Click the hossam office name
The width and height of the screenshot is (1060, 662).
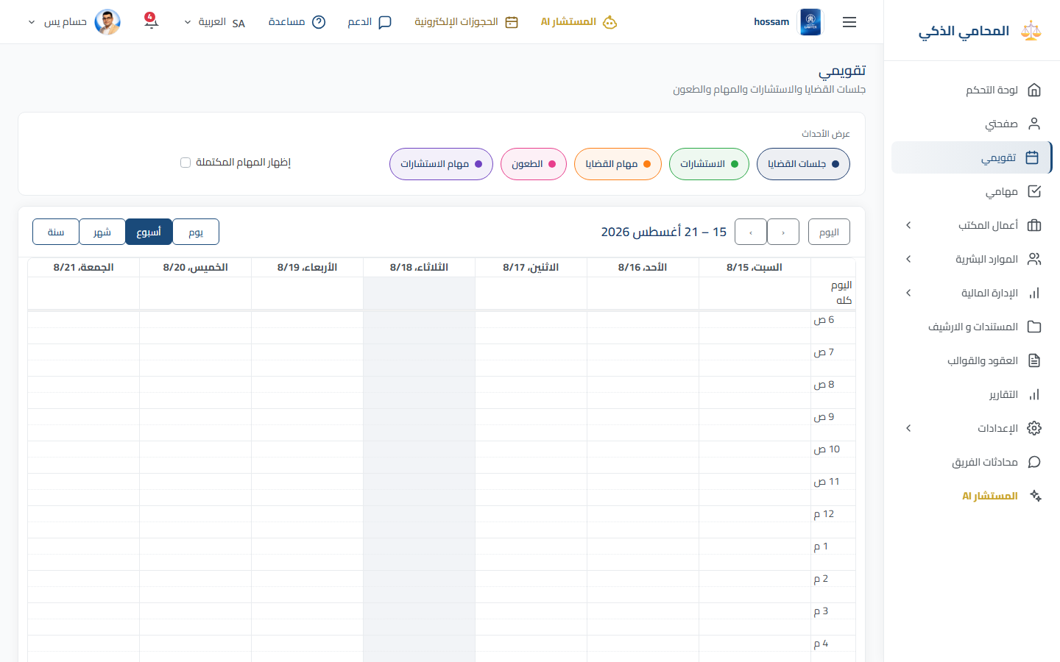coord(771,22)
